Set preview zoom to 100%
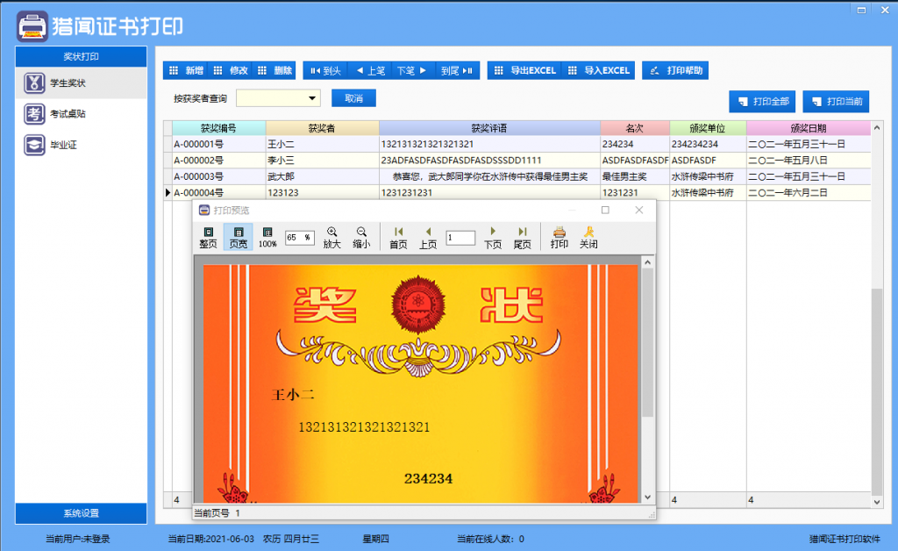The height and width of the screenshot is (551, 898). 267,237
